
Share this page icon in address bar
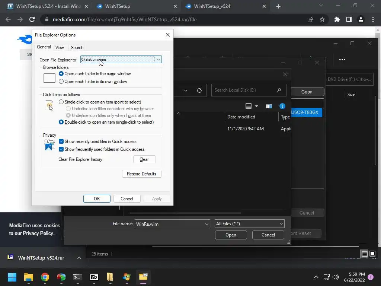[x=310, y=19]
